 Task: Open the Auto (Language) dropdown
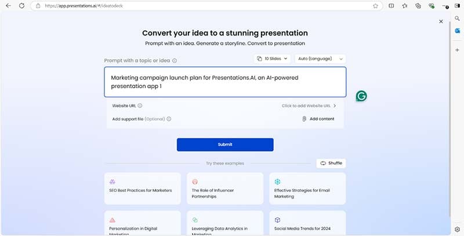point(320,59)
